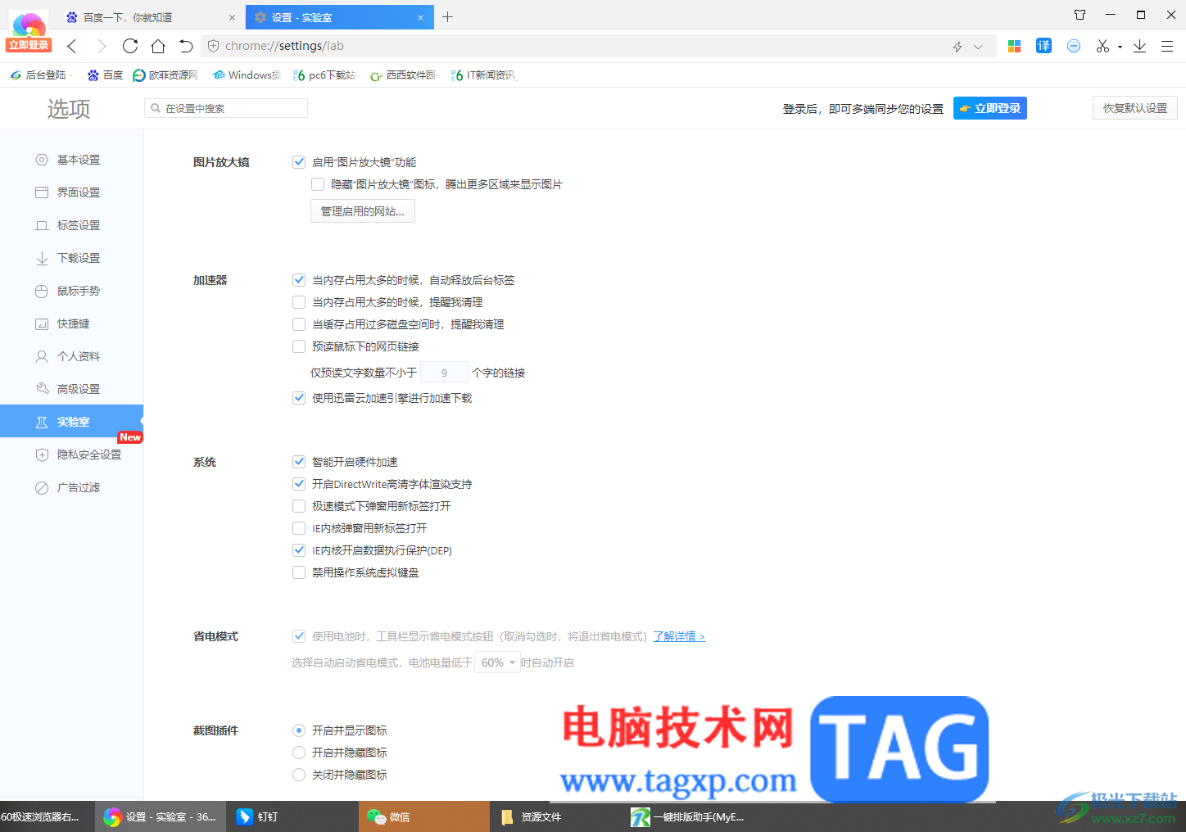Go back with the browser back arrow
1186x832 pixels.
click(x=72, y=46)
